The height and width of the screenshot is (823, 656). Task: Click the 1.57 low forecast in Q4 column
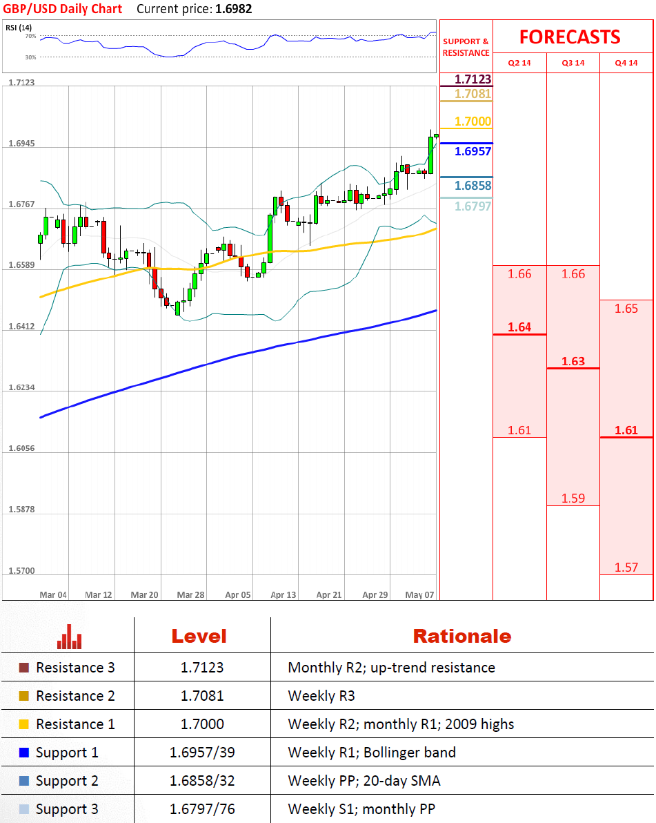tap(626, 568)
